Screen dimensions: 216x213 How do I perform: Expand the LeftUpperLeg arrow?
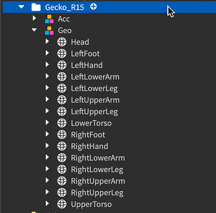point(47,111)
